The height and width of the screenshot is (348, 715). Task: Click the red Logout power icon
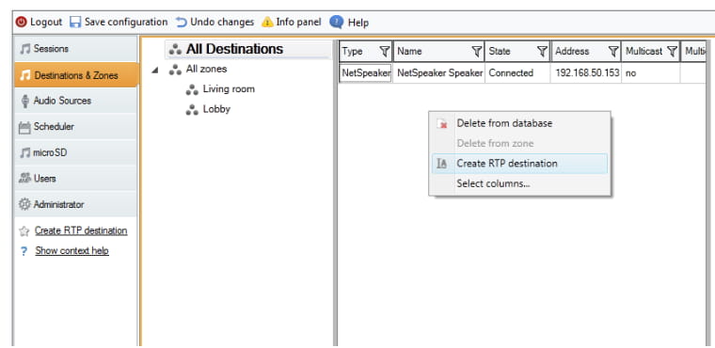(x=22, y=22)
